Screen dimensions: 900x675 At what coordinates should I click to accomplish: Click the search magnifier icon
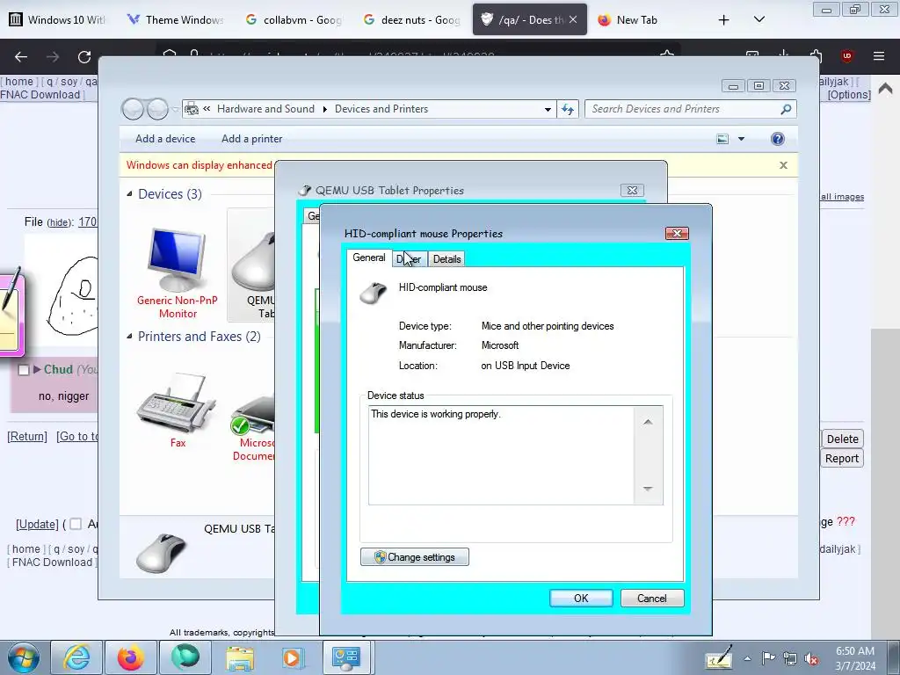pyautogui.click(x=786, y=109)
